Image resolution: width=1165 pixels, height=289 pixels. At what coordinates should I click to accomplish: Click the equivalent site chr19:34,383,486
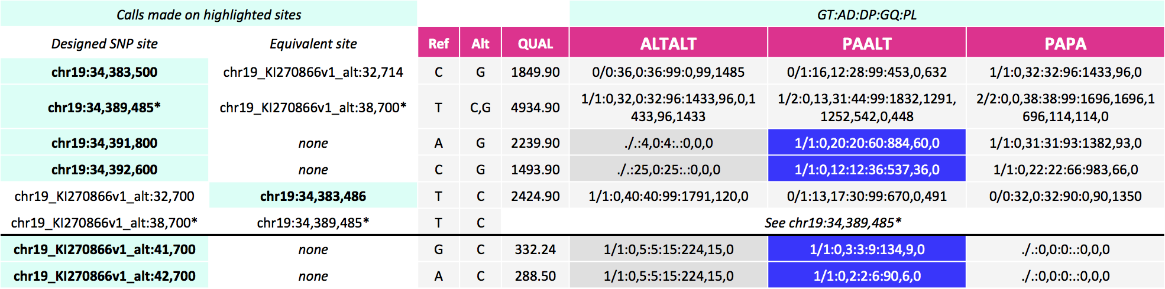(x=313, y=196)
